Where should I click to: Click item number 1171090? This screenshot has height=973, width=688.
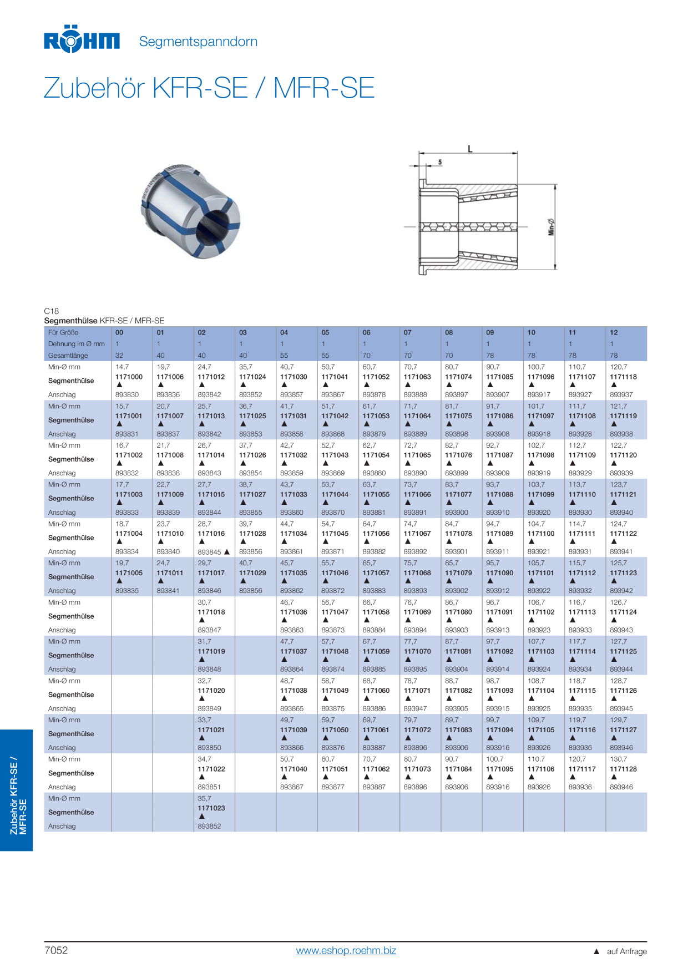500,573
